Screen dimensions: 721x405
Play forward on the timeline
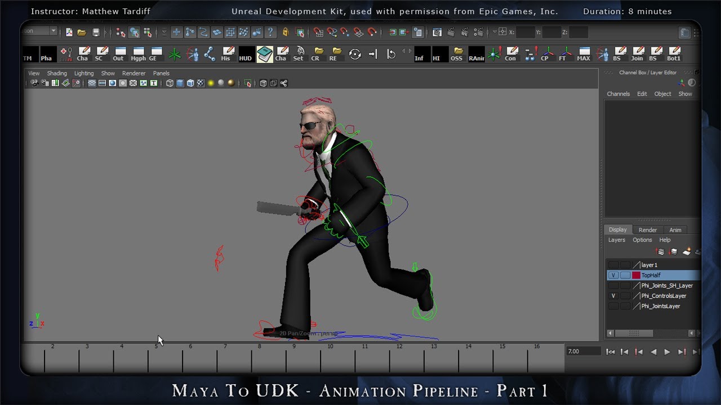[x=667, y=352]
